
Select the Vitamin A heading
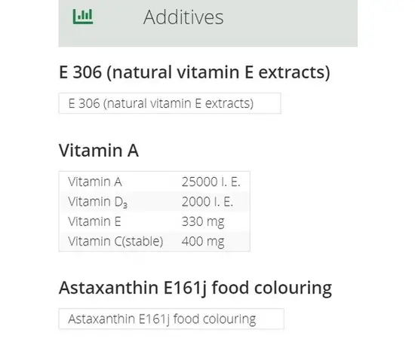(x=99, y=150)
